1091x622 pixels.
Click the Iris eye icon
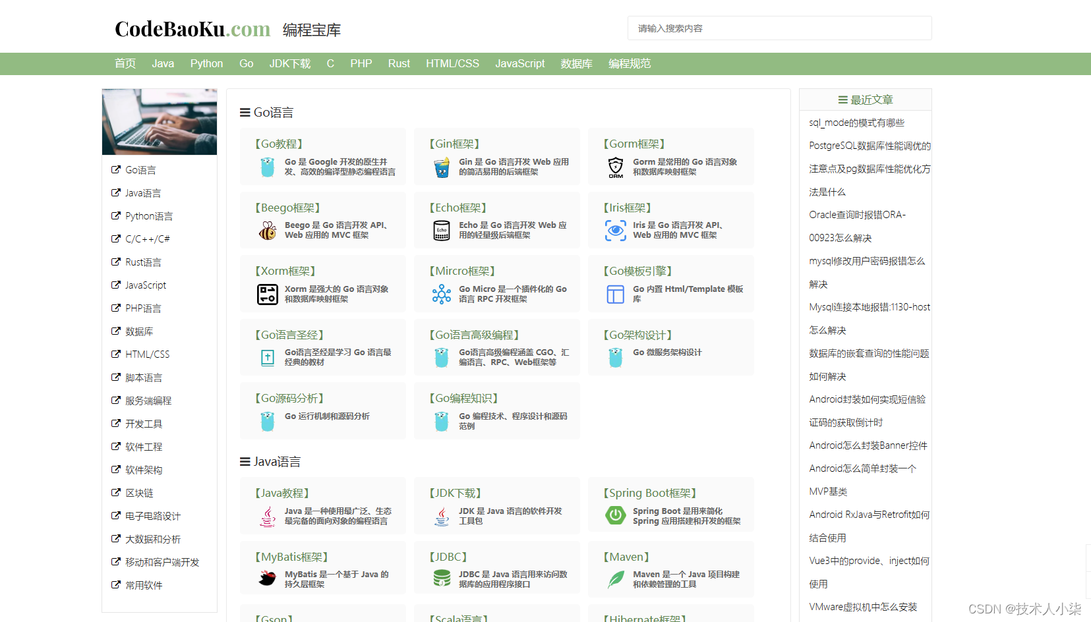pos(616,231)
